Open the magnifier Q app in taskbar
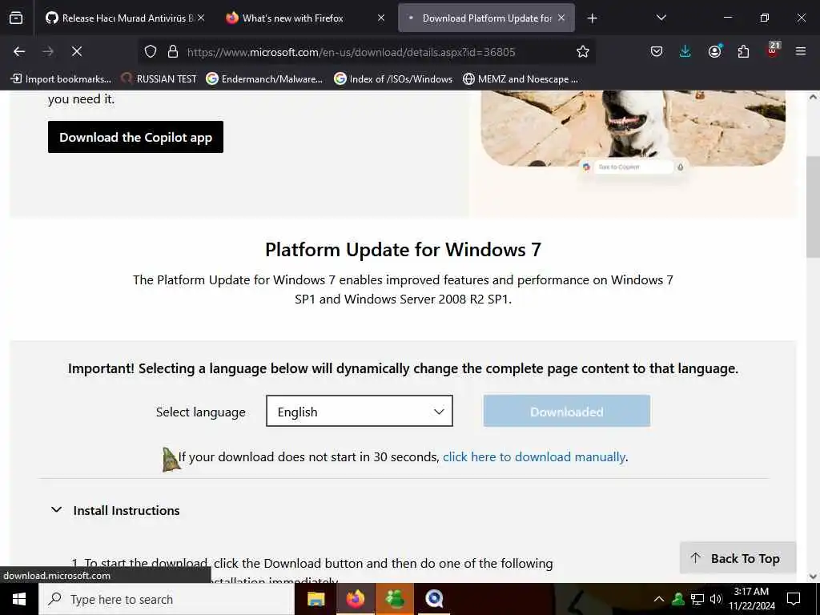Image resolution: width=820 pixels, height=615 pixels. [434, 599]
